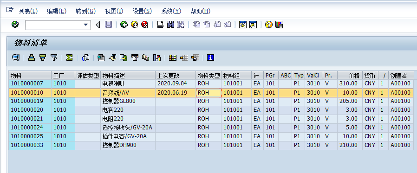Screen dimensions: 417x173
Task: Click the ABC Analysis icon
Action: tap(146, 58)
